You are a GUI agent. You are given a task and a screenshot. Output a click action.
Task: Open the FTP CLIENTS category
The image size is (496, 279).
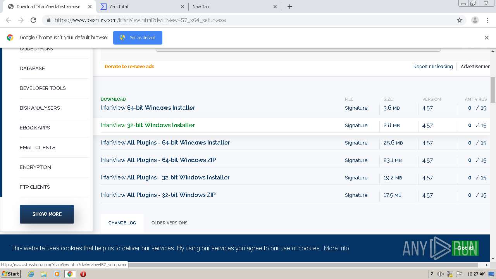(34, 187)
